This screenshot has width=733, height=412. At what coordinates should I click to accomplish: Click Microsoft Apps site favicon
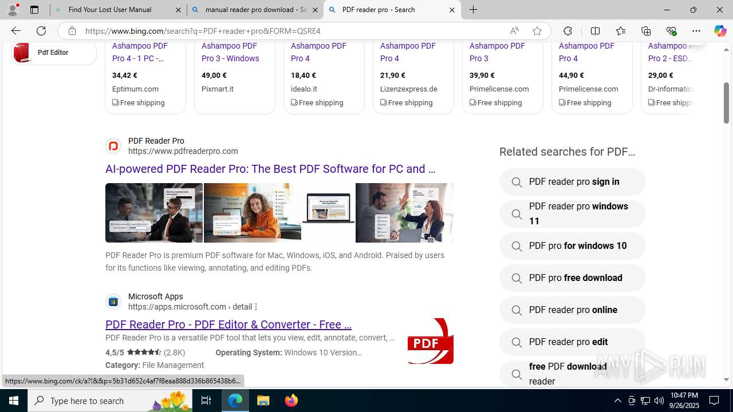[x=113, y=302]
